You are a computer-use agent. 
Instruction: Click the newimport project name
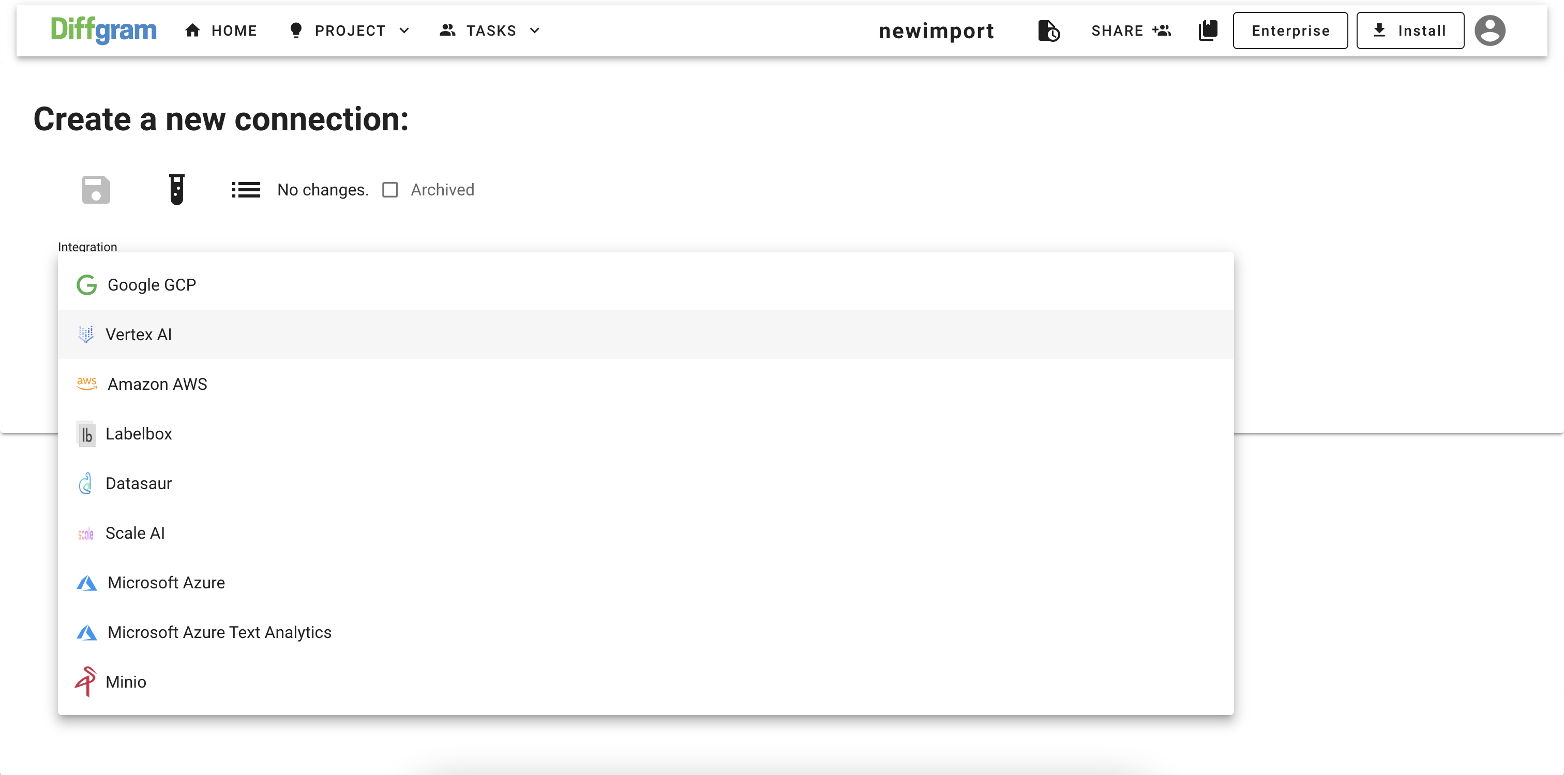[936, 31]
